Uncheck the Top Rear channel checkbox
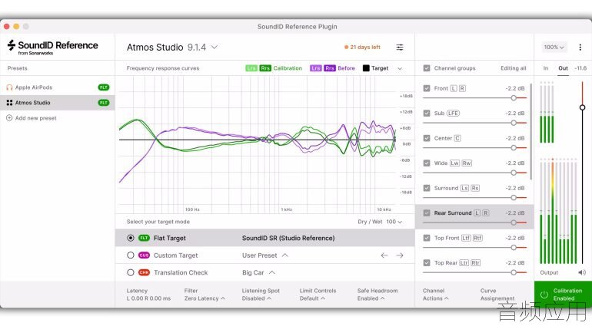The image size is (592, 326). coord(427,262)
